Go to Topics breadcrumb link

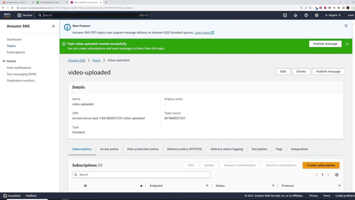click(x=96, y=60)
